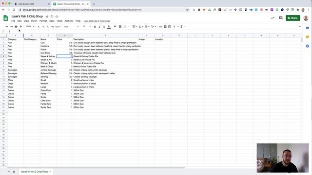The height and width of the screenshot is (175, 312).
Task: Open Tasks in the side panel
Action: pyautogui.click(x=308, y=46)
